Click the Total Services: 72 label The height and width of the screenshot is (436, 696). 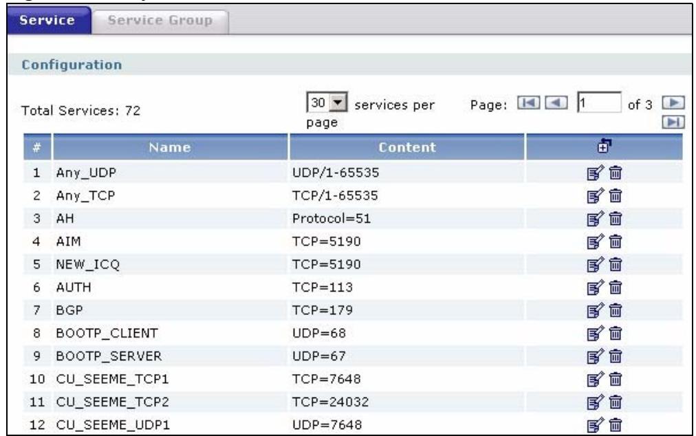[80, 110]
